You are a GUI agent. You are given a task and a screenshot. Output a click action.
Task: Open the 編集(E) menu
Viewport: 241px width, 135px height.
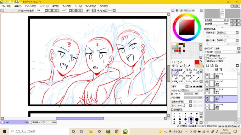18,6
